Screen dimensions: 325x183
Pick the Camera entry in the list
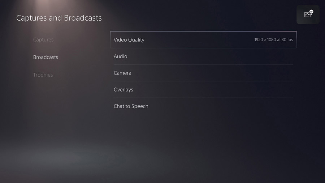click(122, 73)
